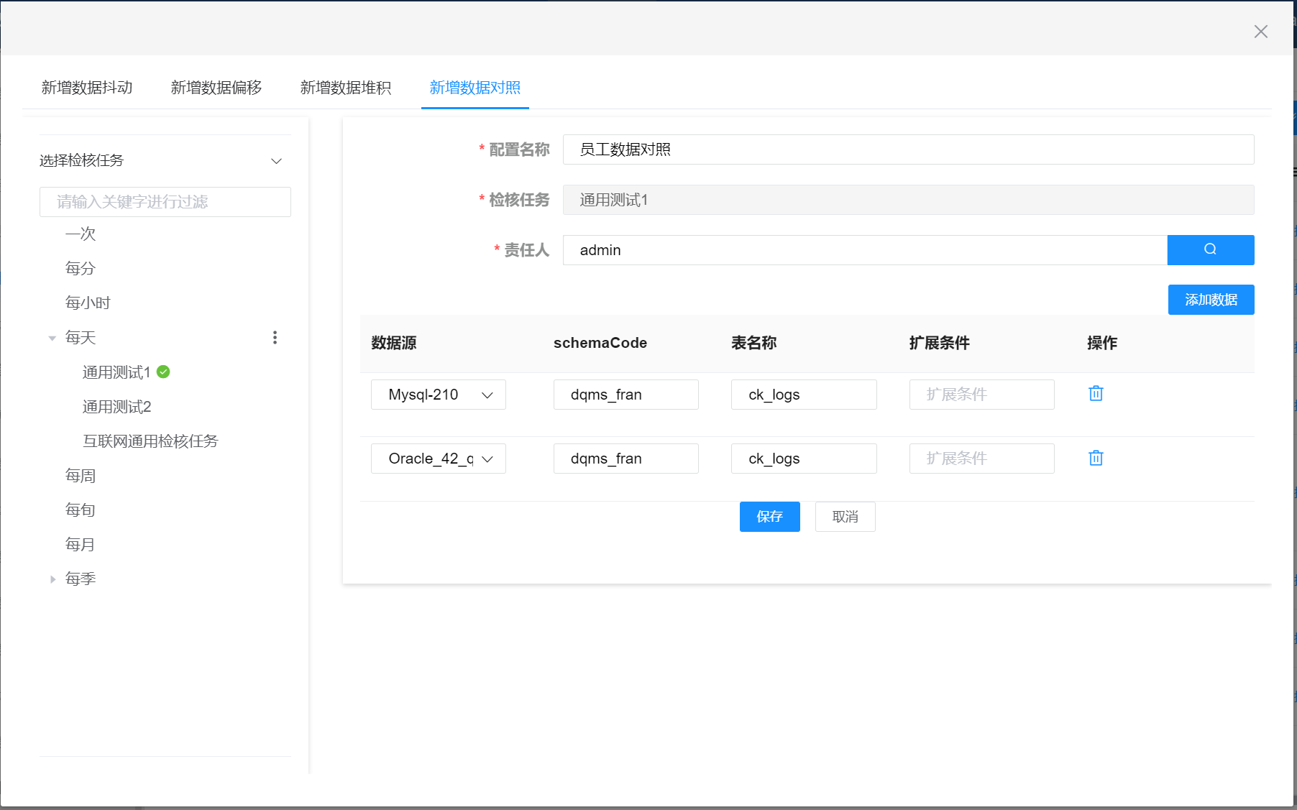Viewport: 1297px width, 810px height.
Task: Collapse the 每天 tree node
Action: tap(52, 338)
